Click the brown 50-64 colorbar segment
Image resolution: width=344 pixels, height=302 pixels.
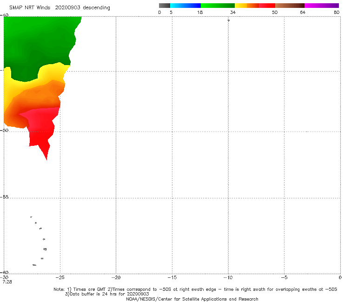tap(290, 6)
